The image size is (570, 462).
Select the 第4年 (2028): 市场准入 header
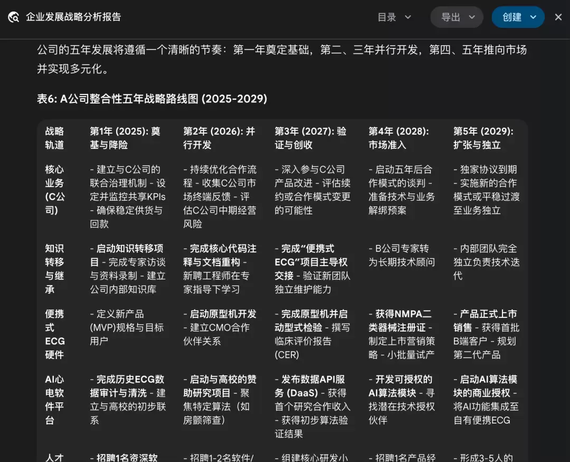[x=399, y=138]
